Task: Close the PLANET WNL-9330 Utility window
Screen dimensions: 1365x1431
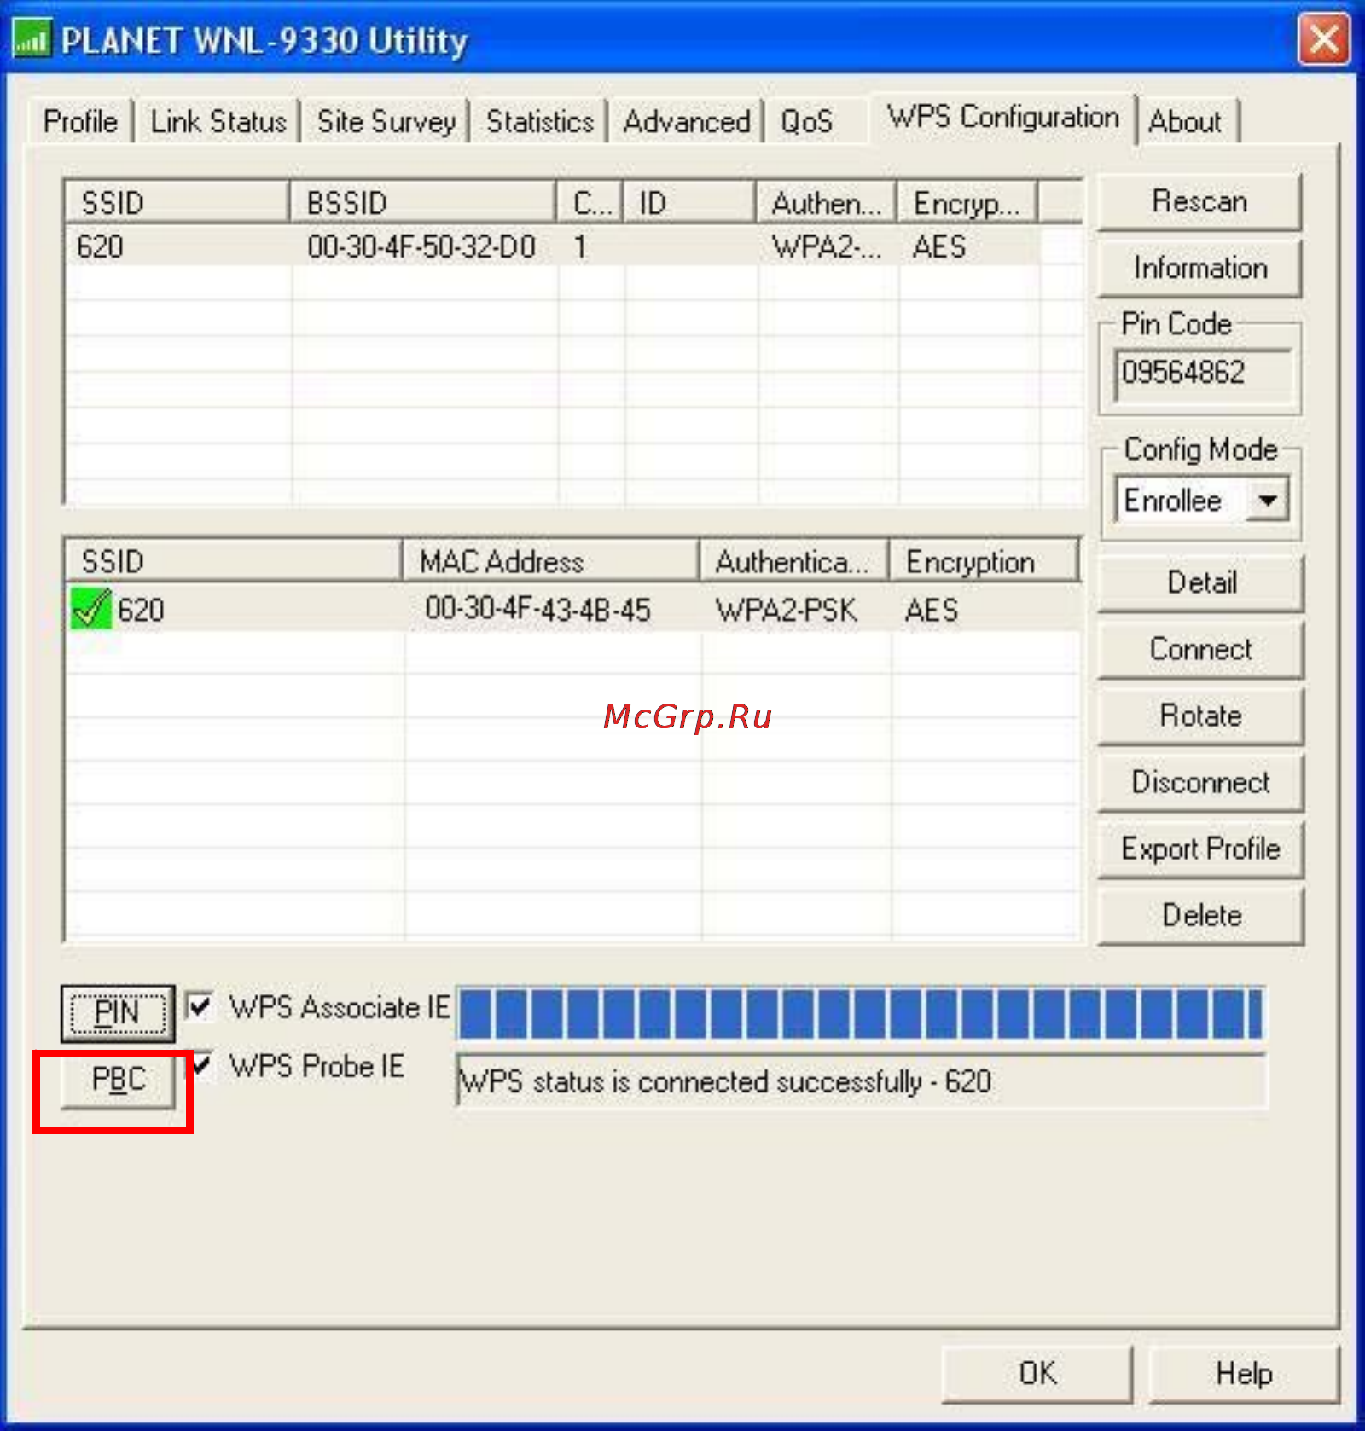Action: [x=1323, y=39]
